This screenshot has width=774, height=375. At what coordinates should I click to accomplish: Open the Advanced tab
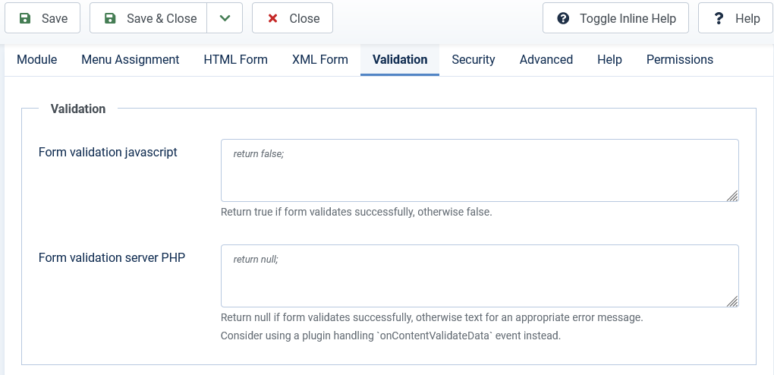click(x=546, y=60)
